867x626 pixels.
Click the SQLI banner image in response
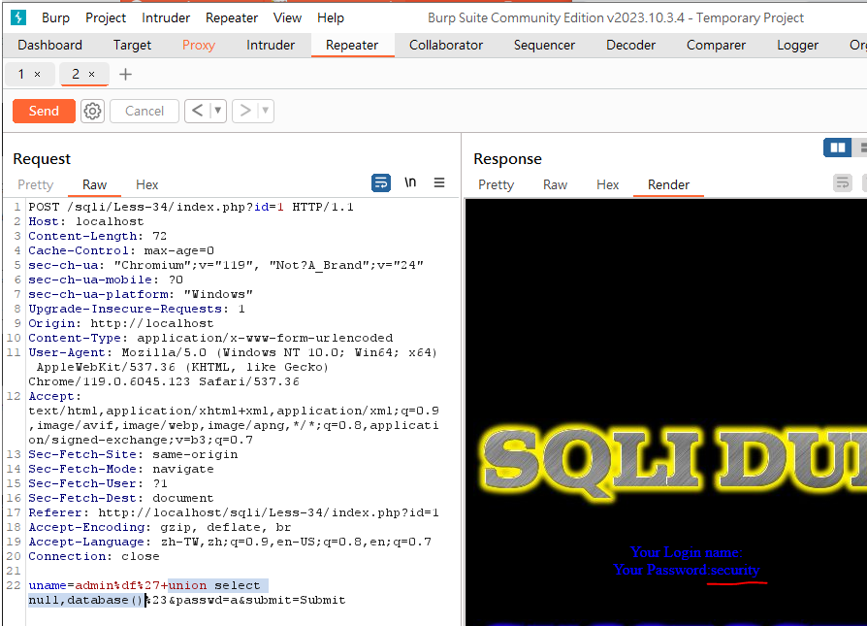[x=673, y=464]
